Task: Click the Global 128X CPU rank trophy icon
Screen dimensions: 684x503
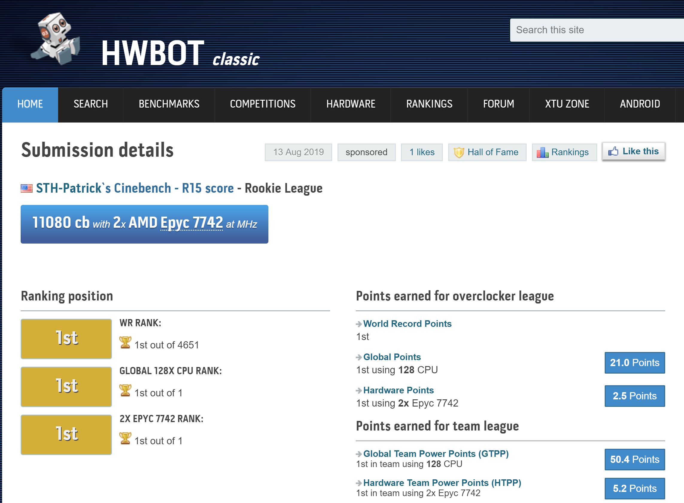Action: (125, 391)
